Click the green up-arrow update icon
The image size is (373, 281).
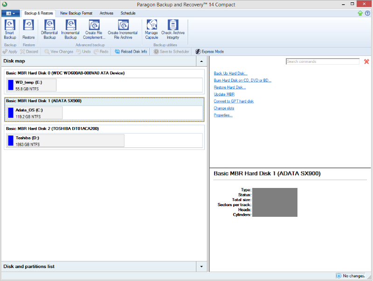point(360,13)
